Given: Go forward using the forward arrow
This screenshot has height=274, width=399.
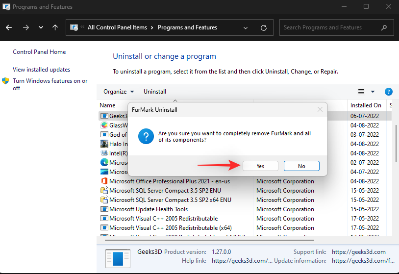Looking at the screenshot, I should [x=25, y=27].
